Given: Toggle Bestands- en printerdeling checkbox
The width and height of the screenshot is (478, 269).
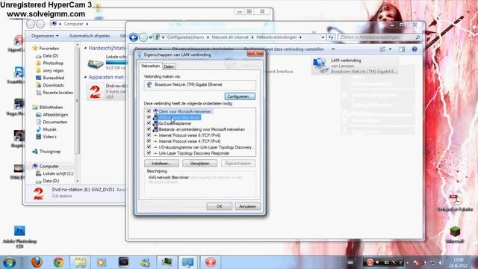Looking at the screenshot, I should coord(149,129).
